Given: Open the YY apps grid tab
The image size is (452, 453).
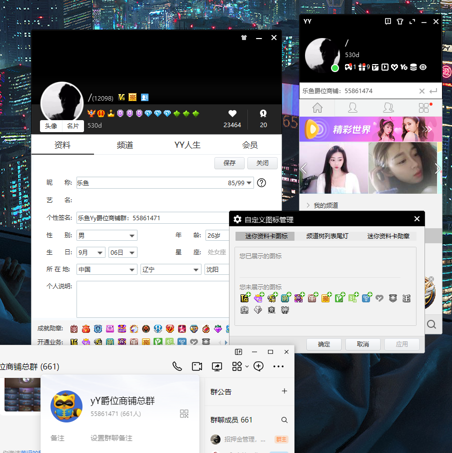Looking at the screenshot, I should tap(423, 108).
